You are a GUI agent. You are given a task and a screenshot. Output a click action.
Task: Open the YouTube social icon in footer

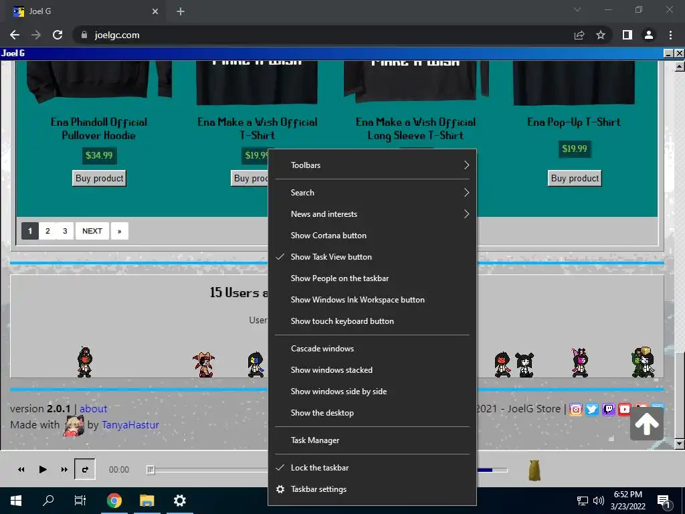coord(625,409)
